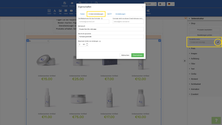This screenshot has width=222, height=125.
Task: Expand the Filter section
Action: (193, 64)
